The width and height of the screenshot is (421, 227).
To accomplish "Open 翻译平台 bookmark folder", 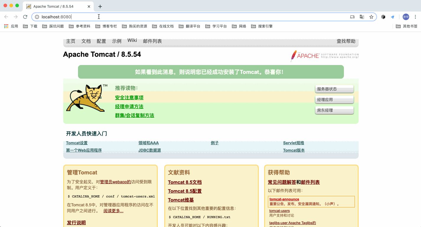I will click(x=189, y=26).
